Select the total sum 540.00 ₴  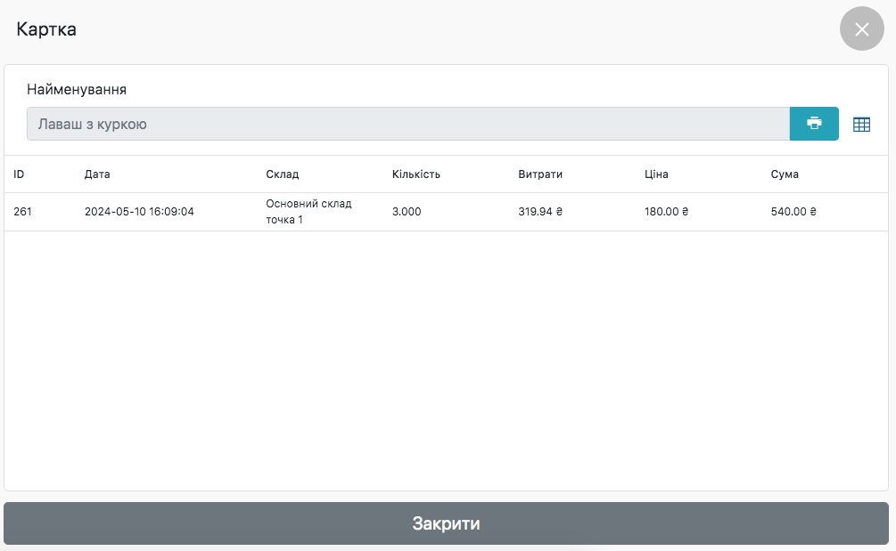coord(793,212)
